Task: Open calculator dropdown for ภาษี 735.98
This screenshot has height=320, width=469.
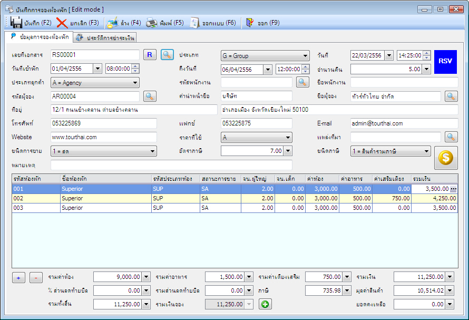Action: pos(347,290)
